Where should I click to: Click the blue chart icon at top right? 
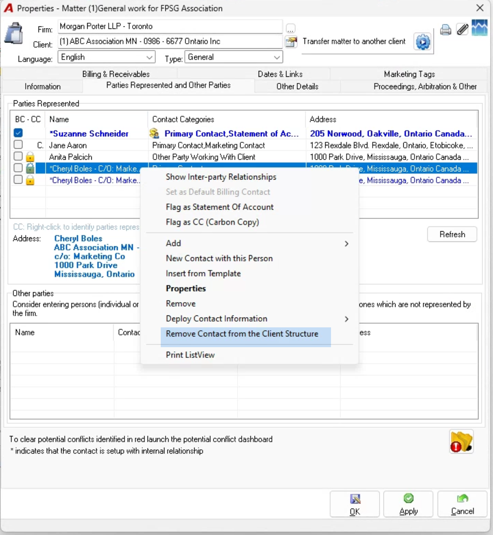click(x=479, y=28)
